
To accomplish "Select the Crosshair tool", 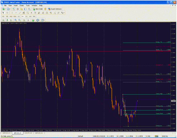I will click(7, 13).
